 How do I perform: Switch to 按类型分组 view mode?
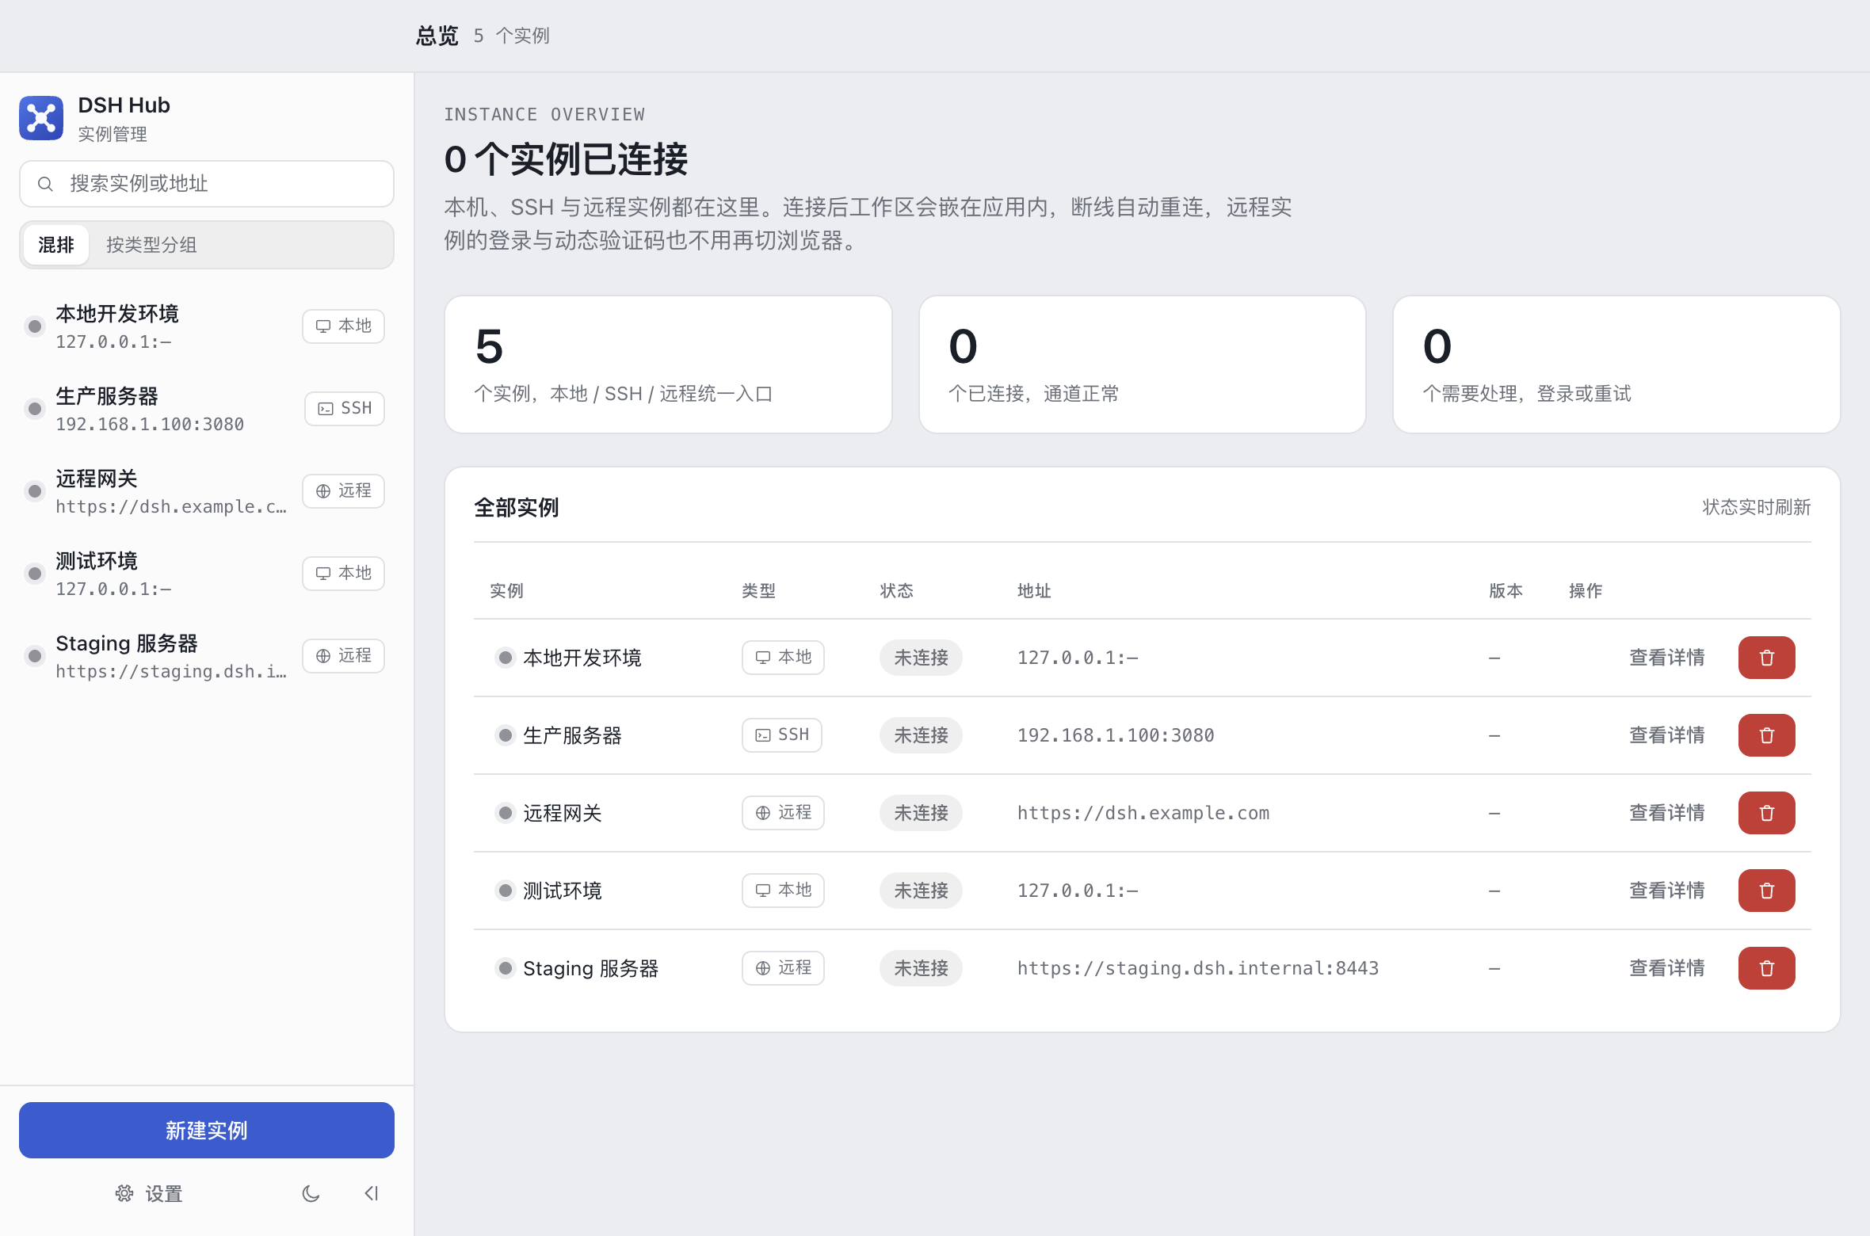pos(151,245)
